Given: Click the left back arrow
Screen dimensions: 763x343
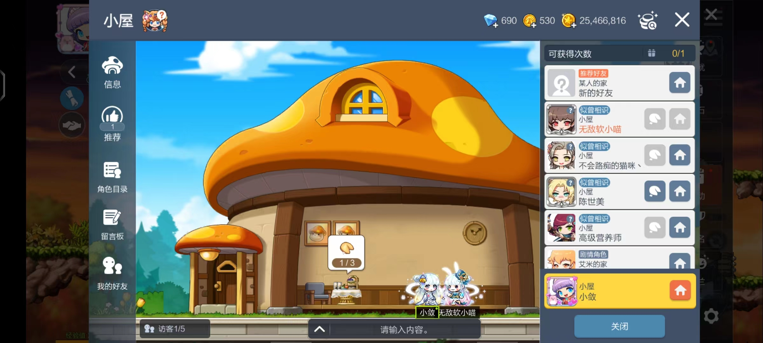Looking at the screenshot, I should click(72, 72).
